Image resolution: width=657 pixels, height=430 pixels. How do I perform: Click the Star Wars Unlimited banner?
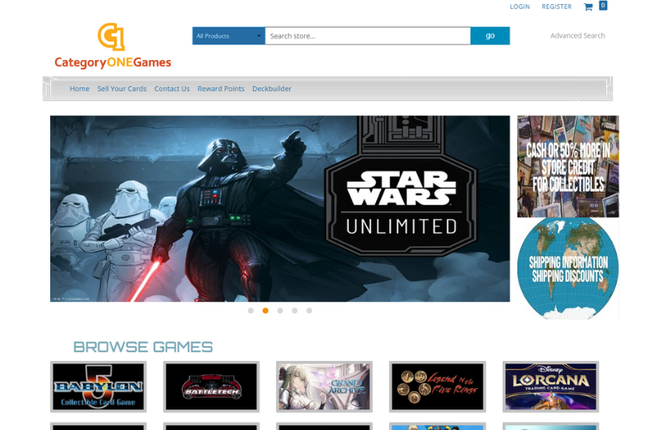(280, 209)
